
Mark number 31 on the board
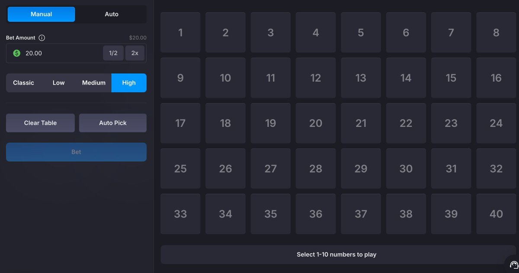[x=451, y=169]
